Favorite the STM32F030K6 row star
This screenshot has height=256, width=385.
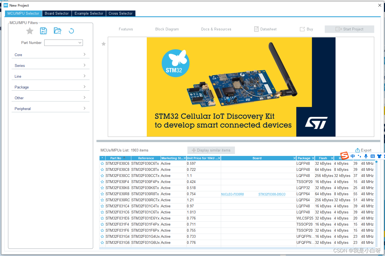point(102,188)
